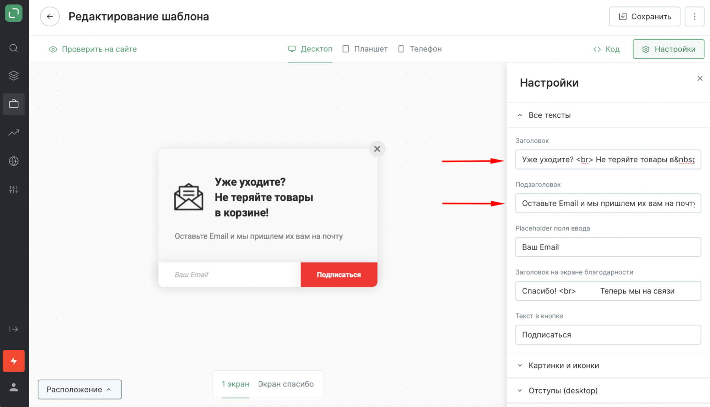Close the Настройки panel
Viewport: 710px width, 407px height.
(x=700, y=78)
